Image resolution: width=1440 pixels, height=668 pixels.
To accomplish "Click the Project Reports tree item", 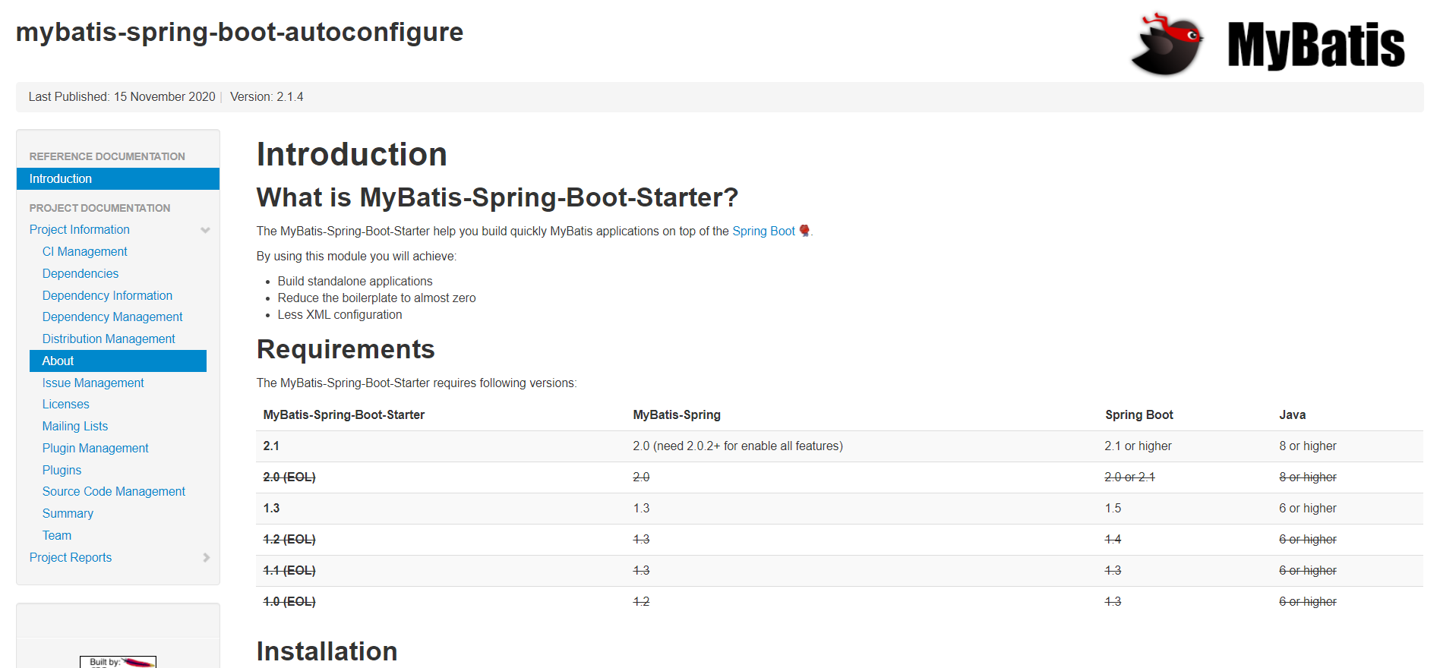I will click(x=71, y=557).
